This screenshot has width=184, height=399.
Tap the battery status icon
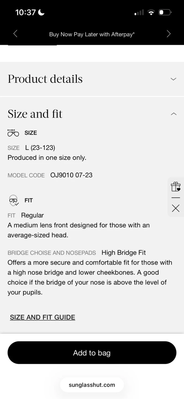(x=165, y=12)
